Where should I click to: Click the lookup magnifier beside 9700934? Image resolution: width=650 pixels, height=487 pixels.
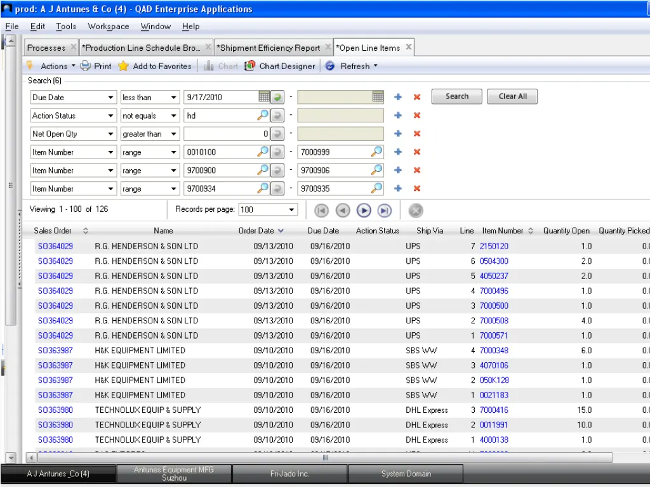263,188
